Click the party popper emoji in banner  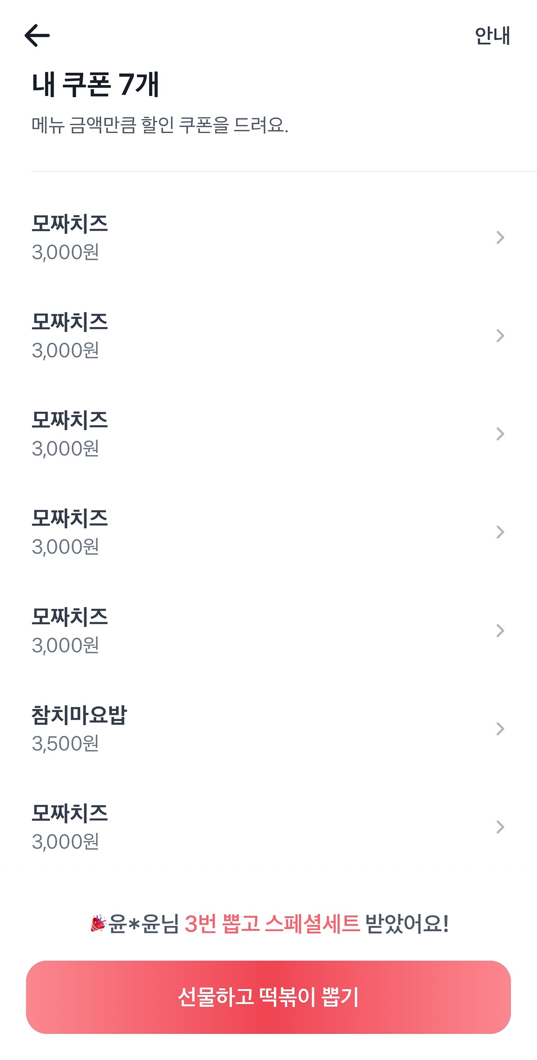[98, 923]
